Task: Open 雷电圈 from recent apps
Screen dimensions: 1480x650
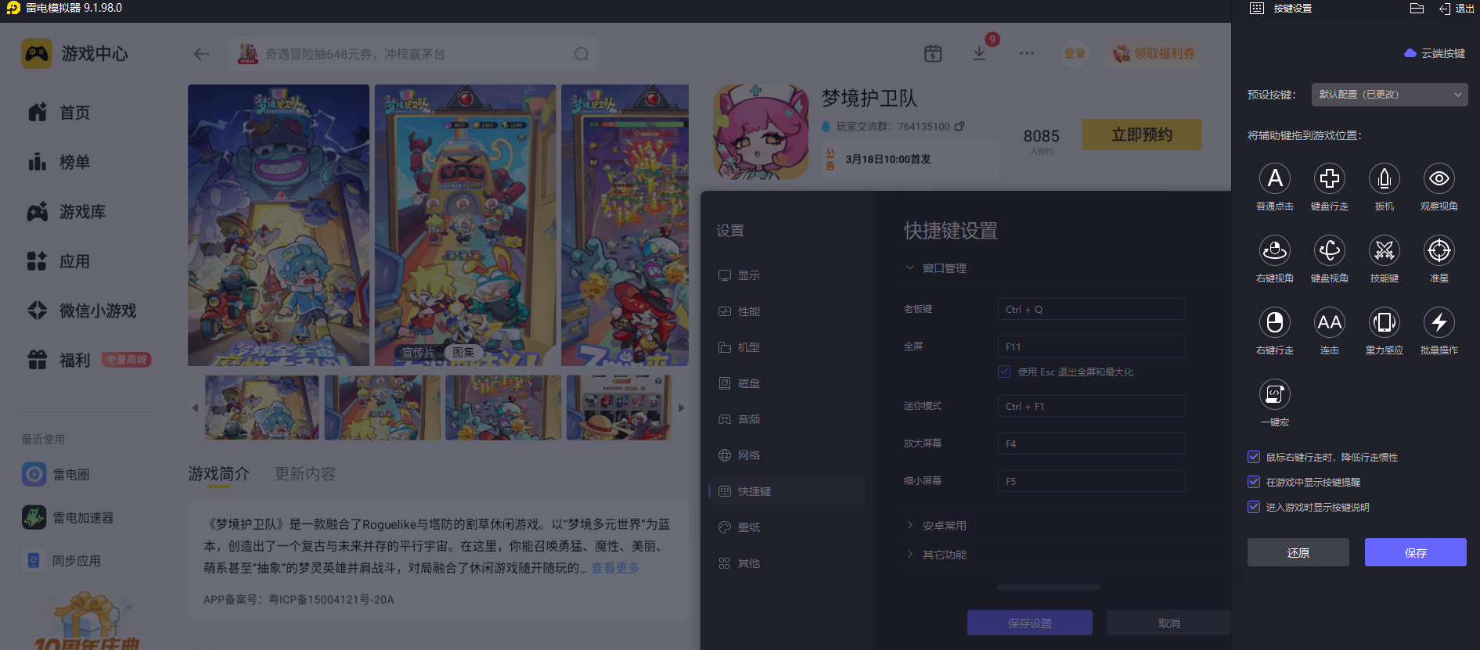Action: pyautogui.click(x=56, y=474)
